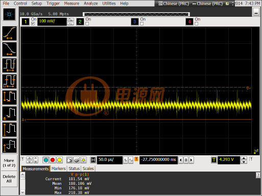The height and width of the screenshot is (196, 262).
Task: Switch to the Markers tab
Action: (58, 169)
